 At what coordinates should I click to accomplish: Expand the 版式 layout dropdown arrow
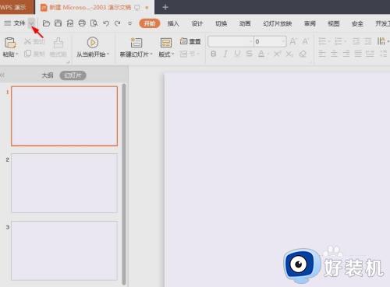[172, 54]
